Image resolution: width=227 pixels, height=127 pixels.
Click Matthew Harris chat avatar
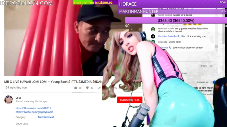pyautogui.click(x=153, y=29)
